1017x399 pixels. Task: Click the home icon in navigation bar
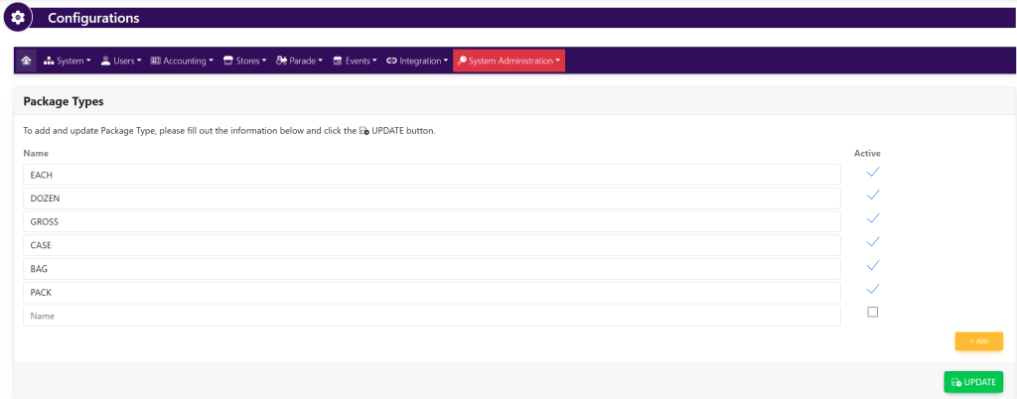coord(26,61)
